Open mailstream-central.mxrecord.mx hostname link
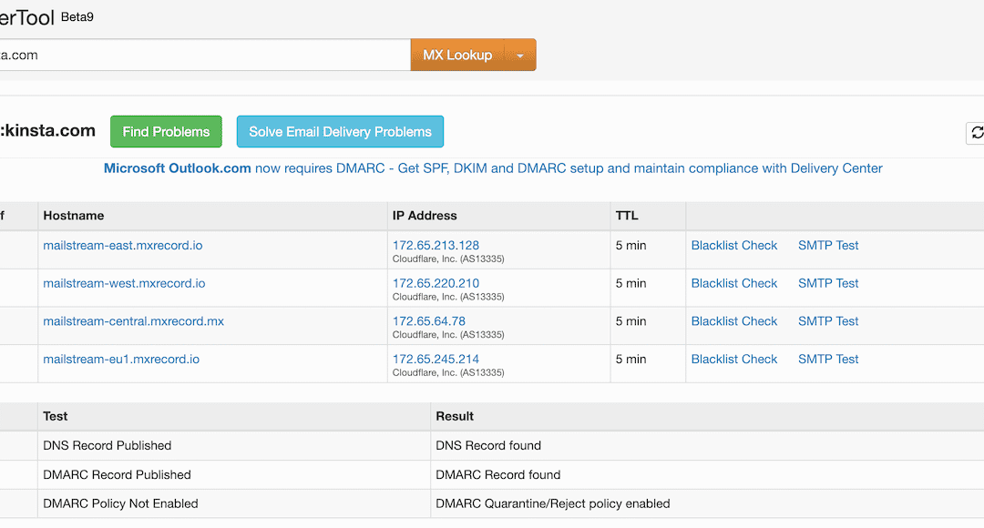The width and height of the screenshot is (984, 528). (x=134, y=321)
